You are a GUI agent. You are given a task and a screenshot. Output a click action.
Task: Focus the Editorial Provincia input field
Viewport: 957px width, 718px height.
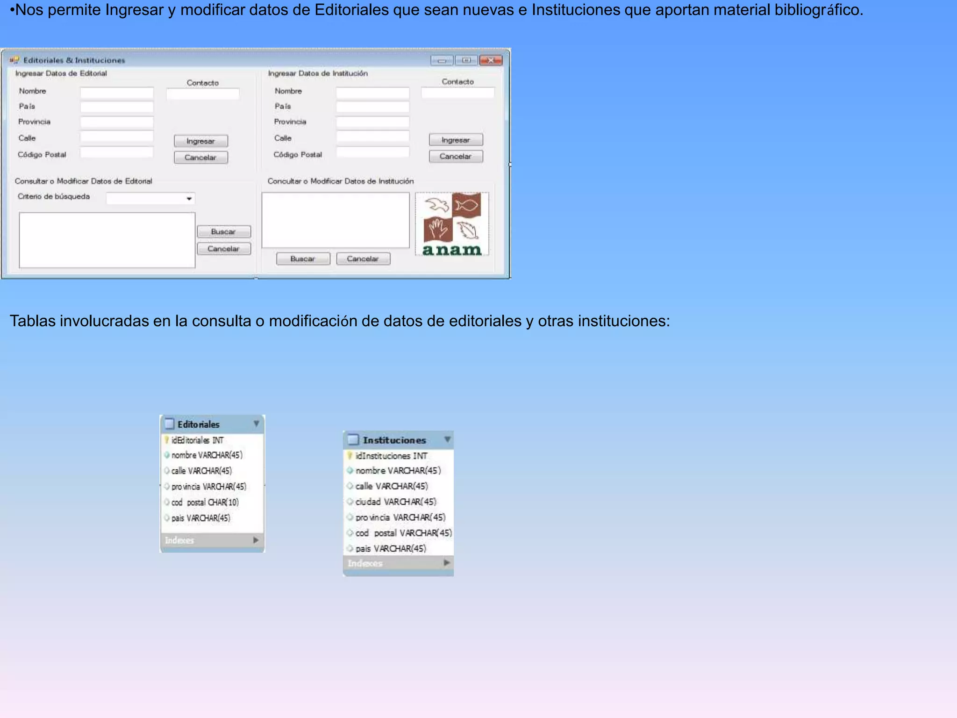click(117, 122)
